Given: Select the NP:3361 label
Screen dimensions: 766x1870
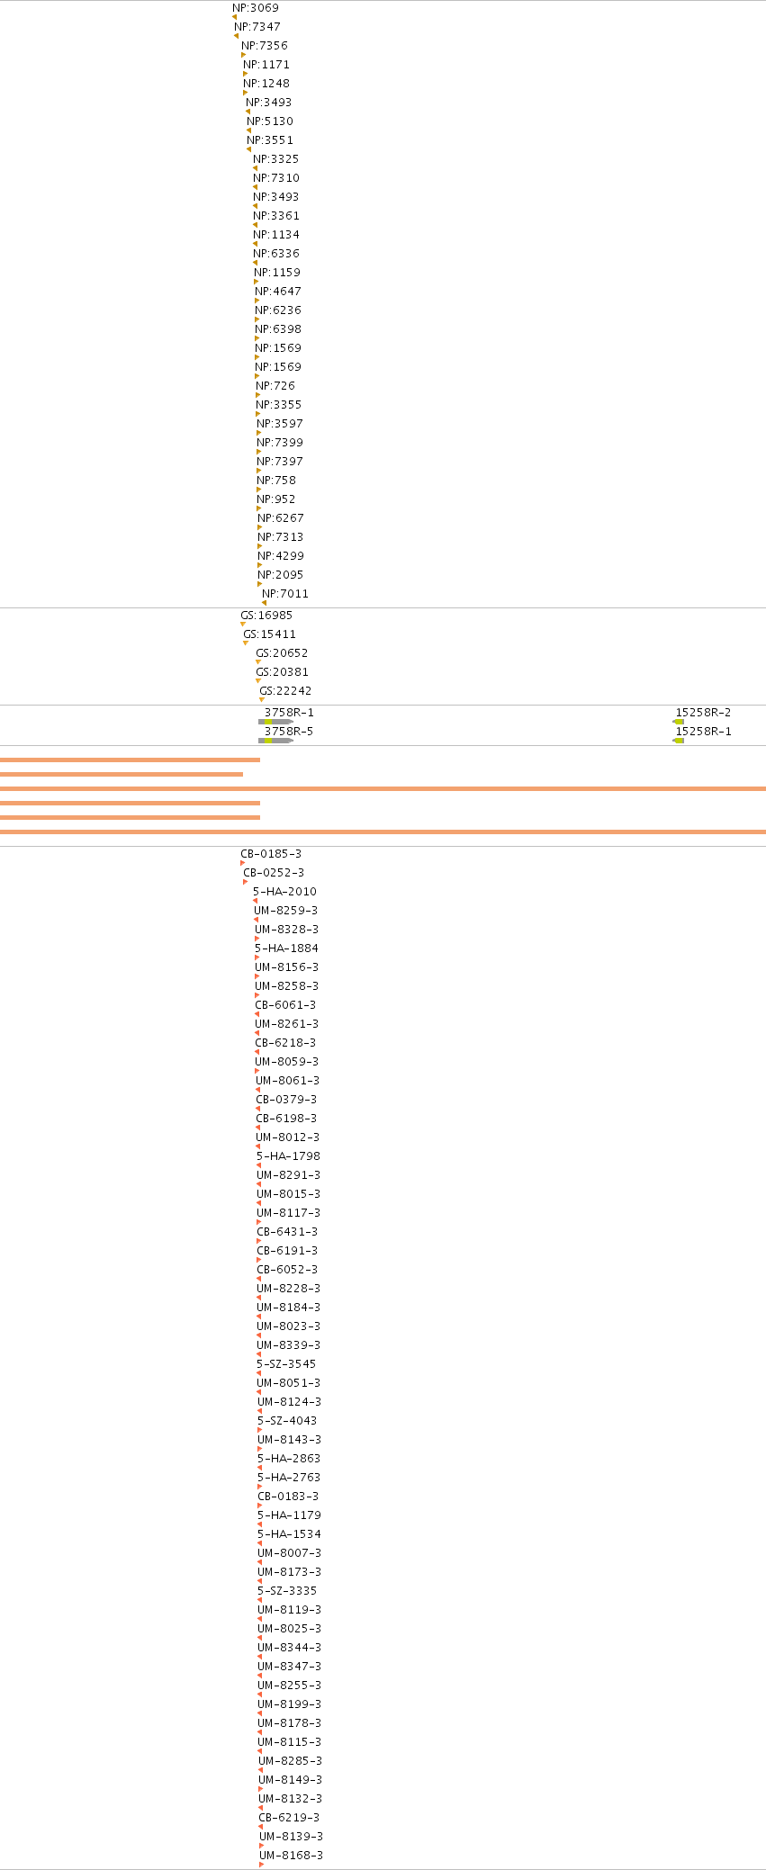Looking at the screenshot, I should (276, 216).
